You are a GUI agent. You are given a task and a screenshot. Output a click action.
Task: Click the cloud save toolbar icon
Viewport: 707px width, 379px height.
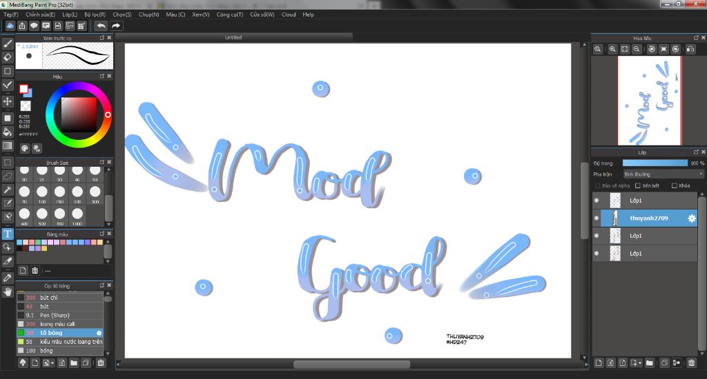pyautogui.click(x=10, y=25)
